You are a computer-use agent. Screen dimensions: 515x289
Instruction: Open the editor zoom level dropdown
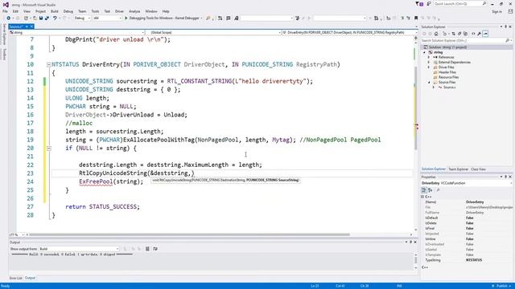coord(16,234)
